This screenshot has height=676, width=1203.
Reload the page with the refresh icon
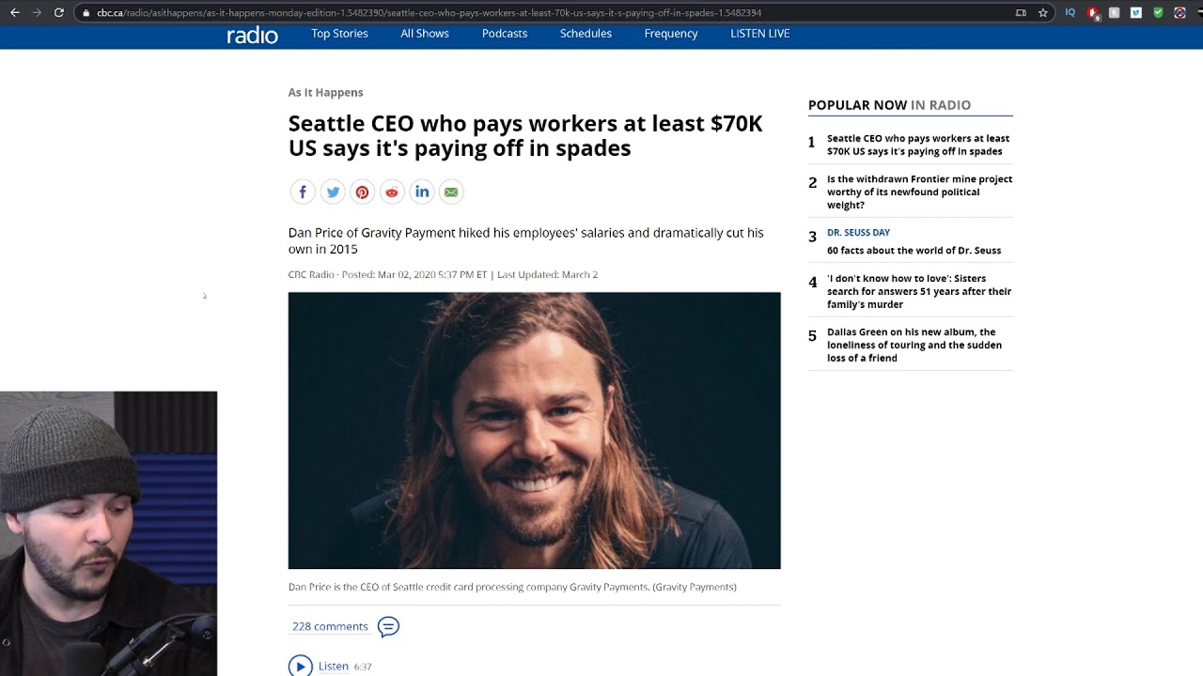59,13
